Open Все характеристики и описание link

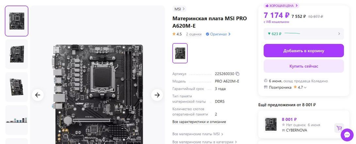[x=199, y=122]
